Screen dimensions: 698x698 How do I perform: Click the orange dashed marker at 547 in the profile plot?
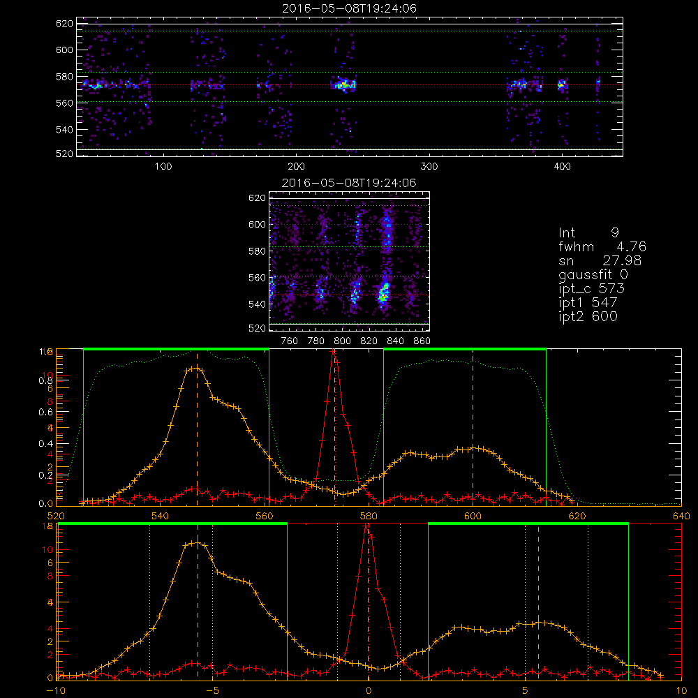pos(198,427)
